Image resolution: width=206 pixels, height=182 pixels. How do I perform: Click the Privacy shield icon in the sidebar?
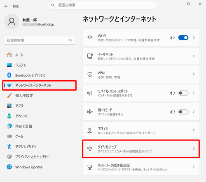pos(9,156)
